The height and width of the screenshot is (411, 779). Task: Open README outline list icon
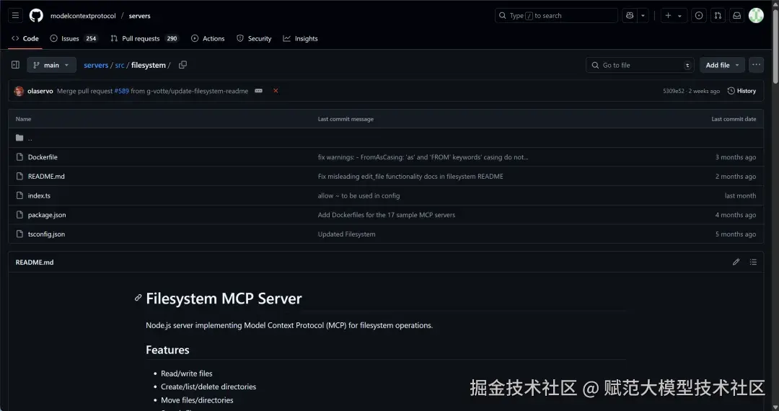tap(753, 262)
